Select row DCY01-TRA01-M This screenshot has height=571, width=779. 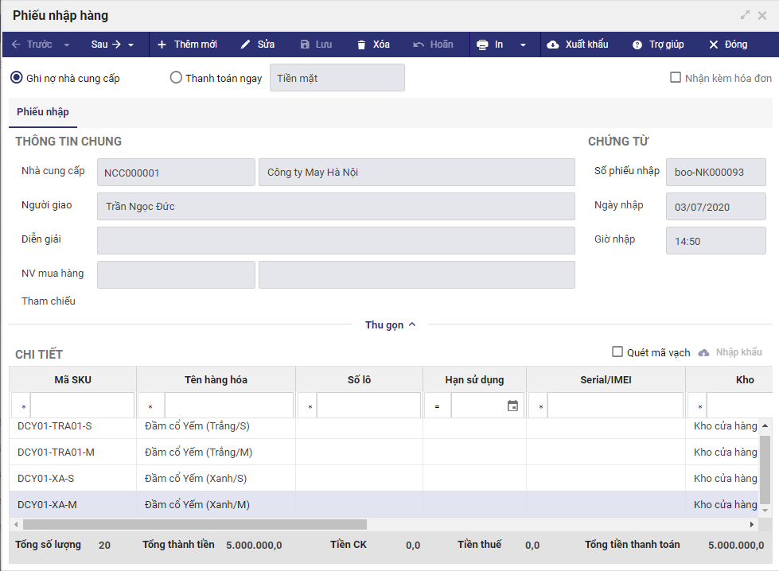(x=384, y=452)
